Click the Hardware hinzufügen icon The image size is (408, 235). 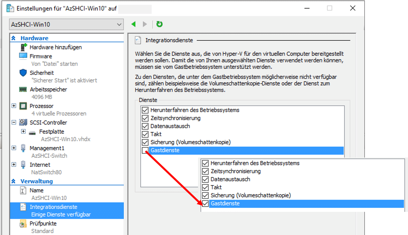pyautogui.click(x=24, y=47)
